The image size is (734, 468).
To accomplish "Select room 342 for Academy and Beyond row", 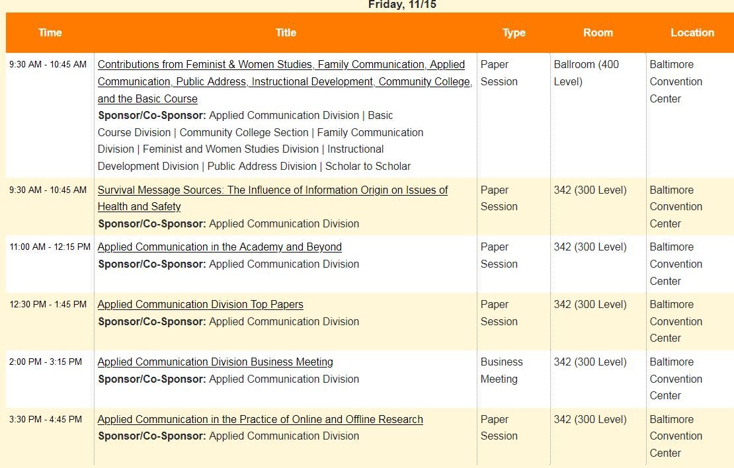I will pyautogui.click(x=590, y=247).
